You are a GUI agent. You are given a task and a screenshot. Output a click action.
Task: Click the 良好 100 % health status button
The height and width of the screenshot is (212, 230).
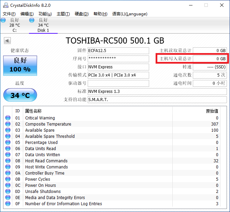(x=20, y=66)
